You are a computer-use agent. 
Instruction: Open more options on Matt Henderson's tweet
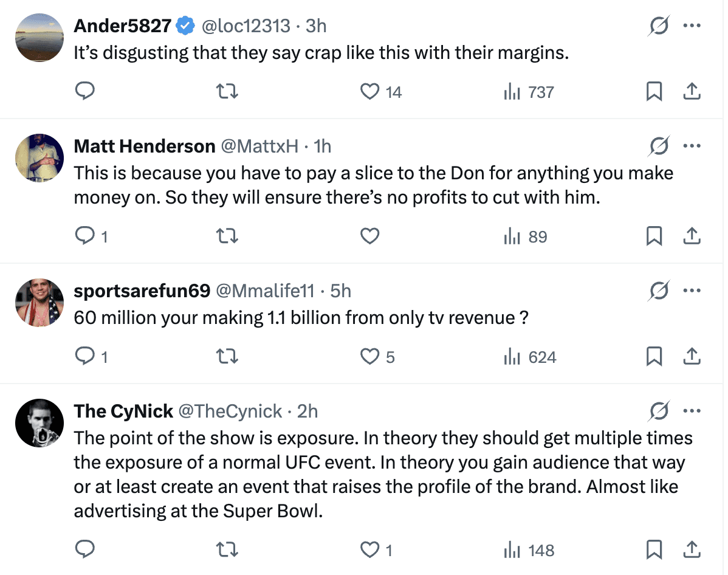692,146
